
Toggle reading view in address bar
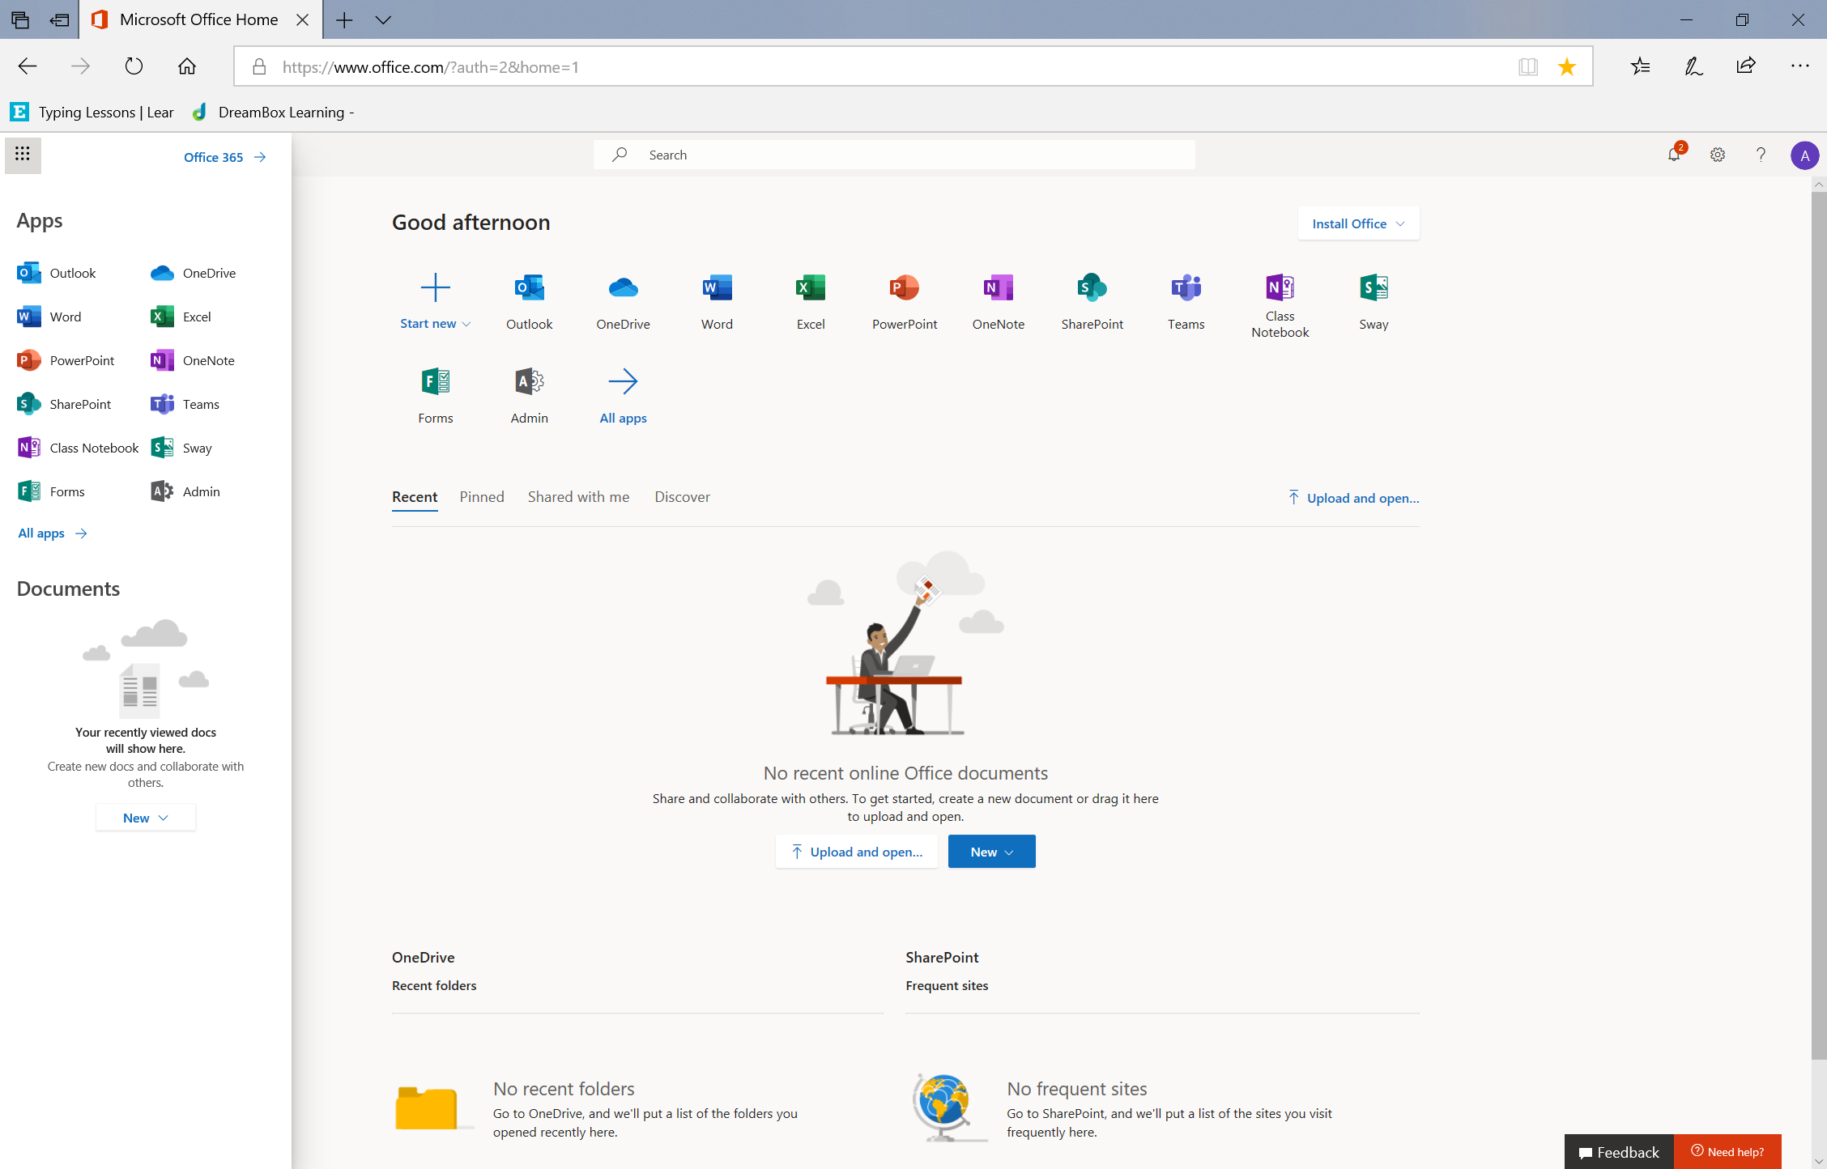tap(1527, 66)
